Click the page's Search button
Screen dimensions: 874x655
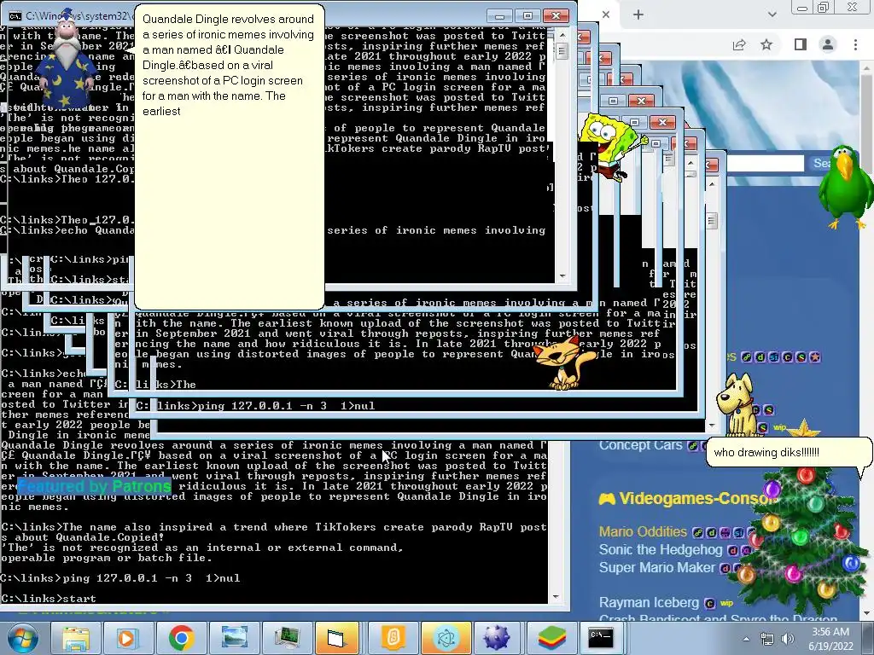(822, 163)
